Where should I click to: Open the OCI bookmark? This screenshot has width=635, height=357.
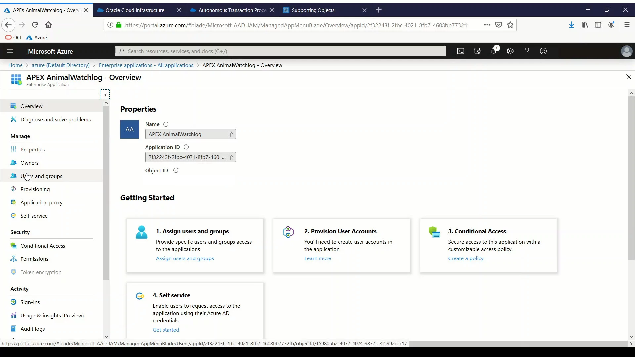[13, 37]
